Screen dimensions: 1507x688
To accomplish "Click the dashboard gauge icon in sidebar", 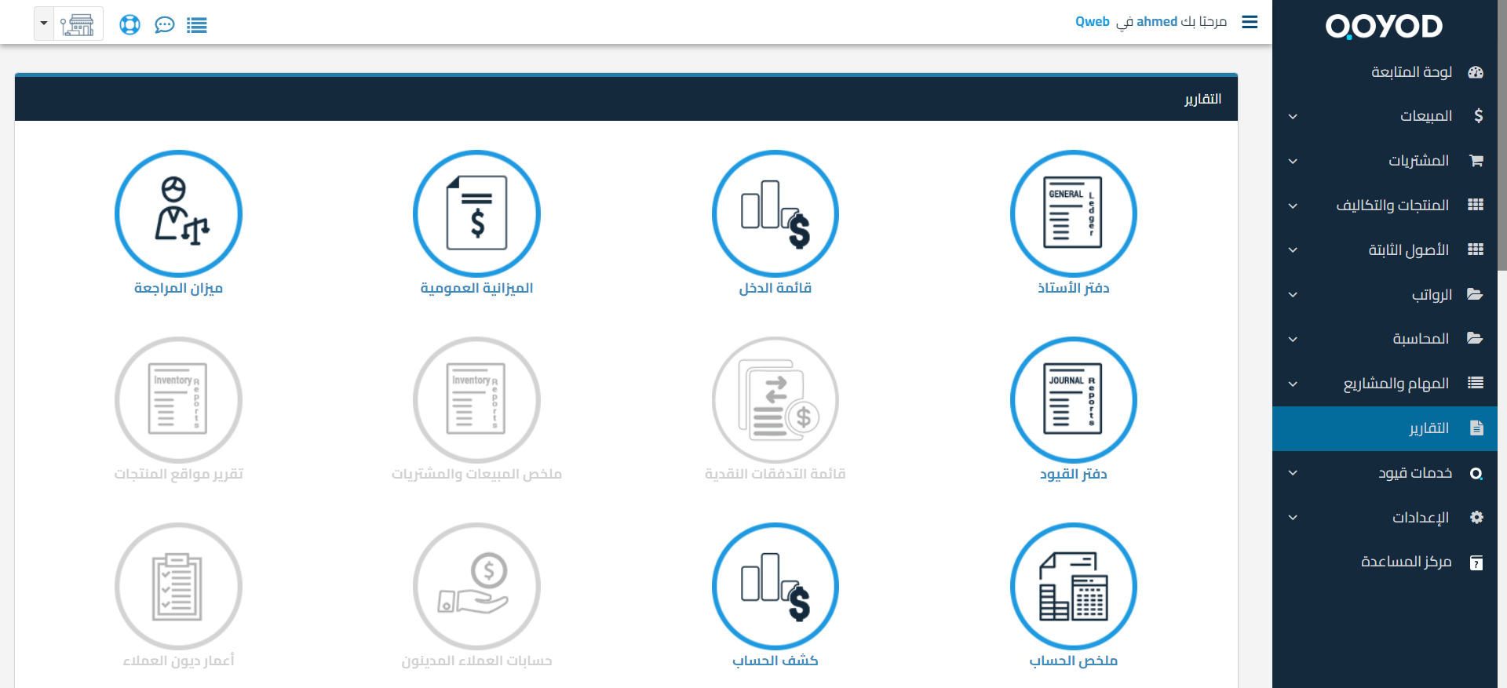I will pyautogui.click(x=1476, y=72).
